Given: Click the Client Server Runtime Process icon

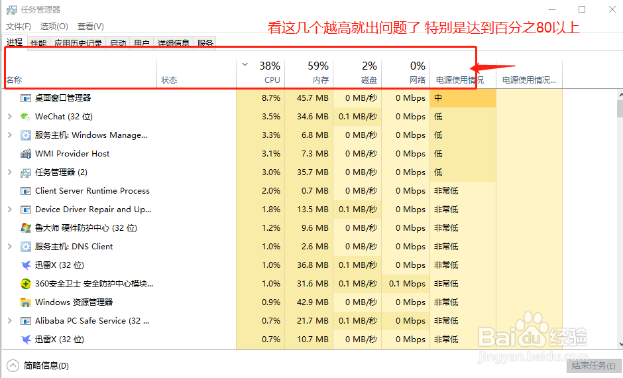Looking at the screenshot, I should (x=26, y=191).
